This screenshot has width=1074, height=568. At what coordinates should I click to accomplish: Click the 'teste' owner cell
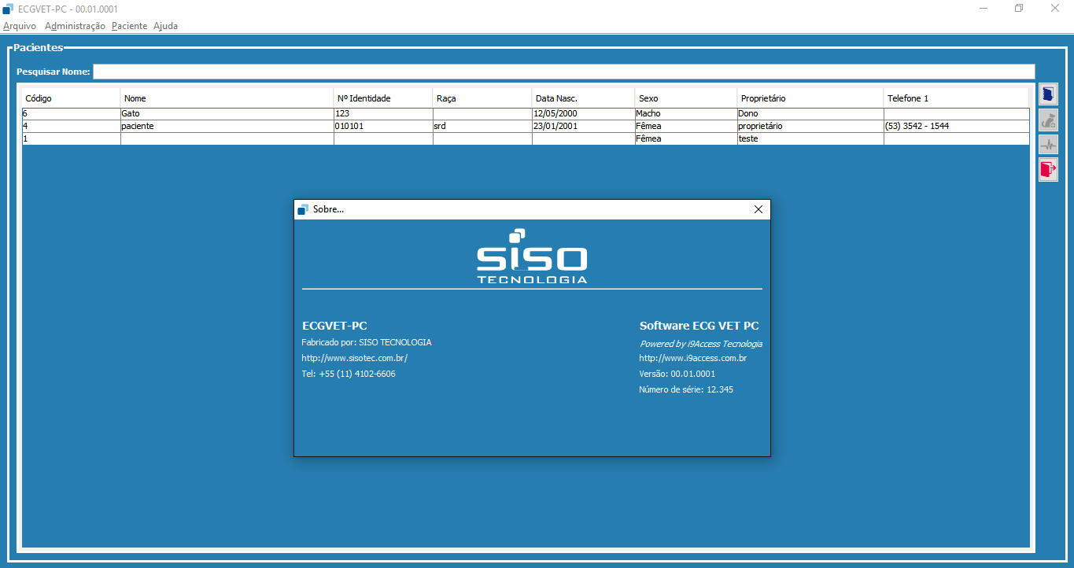[810, 138]
